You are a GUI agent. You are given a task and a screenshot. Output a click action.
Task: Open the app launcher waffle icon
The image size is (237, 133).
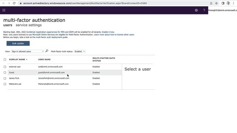point(4,10)
